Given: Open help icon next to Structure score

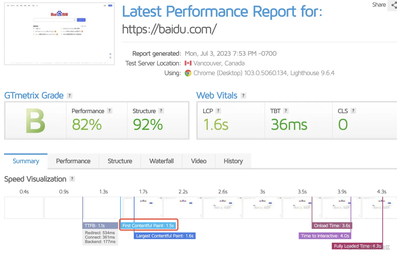Looking at the screenshot, I should coord(161,111).
